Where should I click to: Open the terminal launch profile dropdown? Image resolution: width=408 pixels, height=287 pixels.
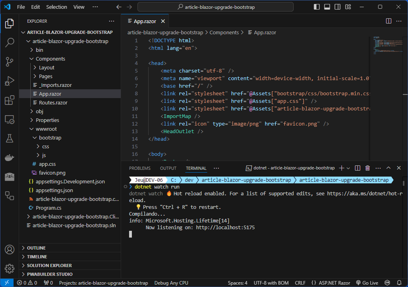pyautogui.click(x=348, y=168)
